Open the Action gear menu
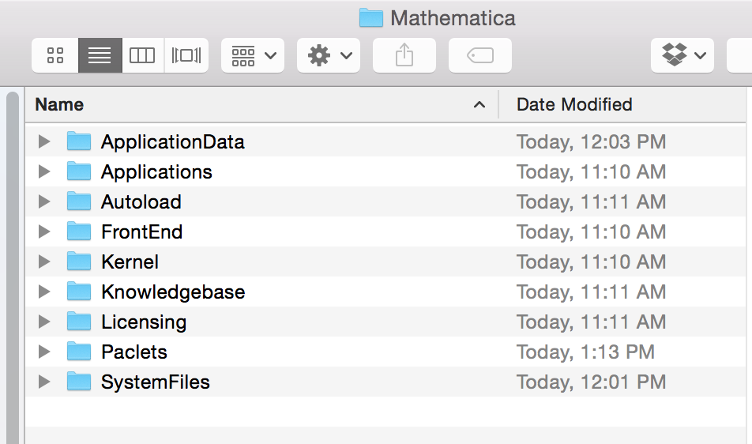The height and width of the screenshot is (444, 752). pos(329,55)
